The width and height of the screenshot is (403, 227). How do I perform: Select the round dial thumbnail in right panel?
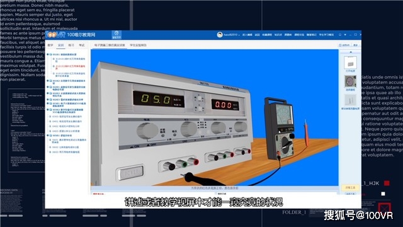(350, 81)
